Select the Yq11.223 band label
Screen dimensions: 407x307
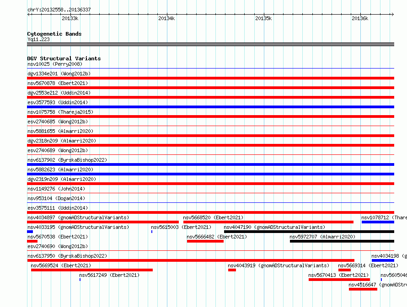pyautogui.click(x=38, y=39)
